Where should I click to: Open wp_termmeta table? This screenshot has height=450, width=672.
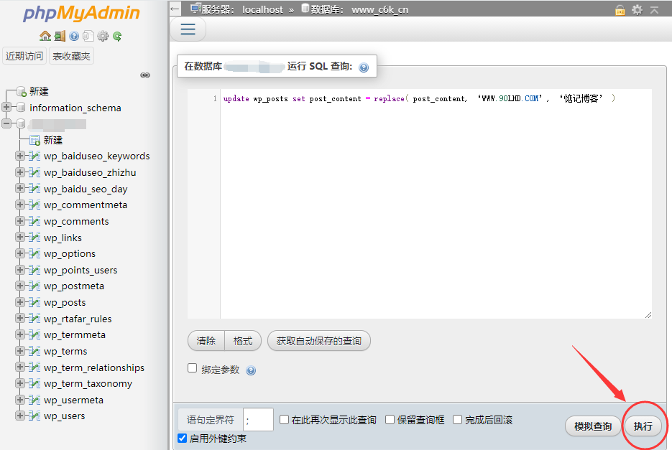pos(75,335)
